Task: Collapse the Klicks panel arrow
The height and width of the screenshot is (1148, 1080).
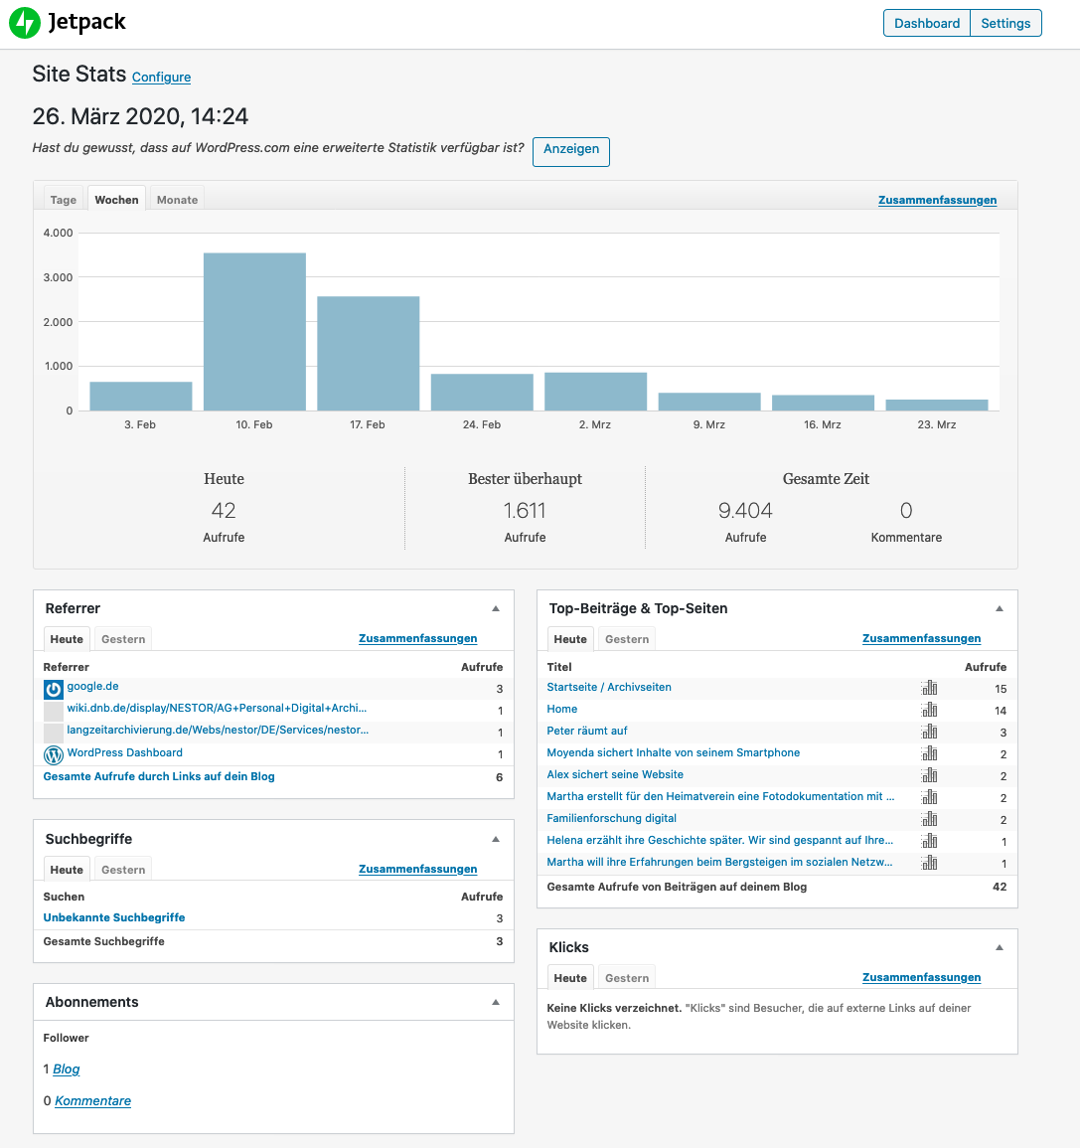Action: pyautogui.click(x=1000, y=947)
